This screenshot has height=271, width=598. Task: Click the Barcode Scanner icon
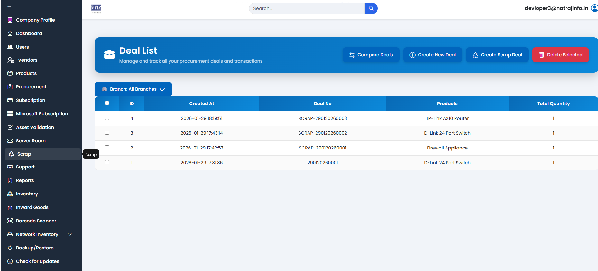point(10,221)
